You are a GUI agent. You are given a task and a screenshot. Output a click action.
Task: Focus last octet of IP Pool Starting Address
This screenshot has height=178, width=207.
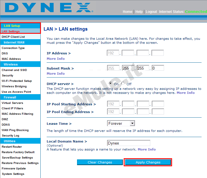(x=158, y=104)
